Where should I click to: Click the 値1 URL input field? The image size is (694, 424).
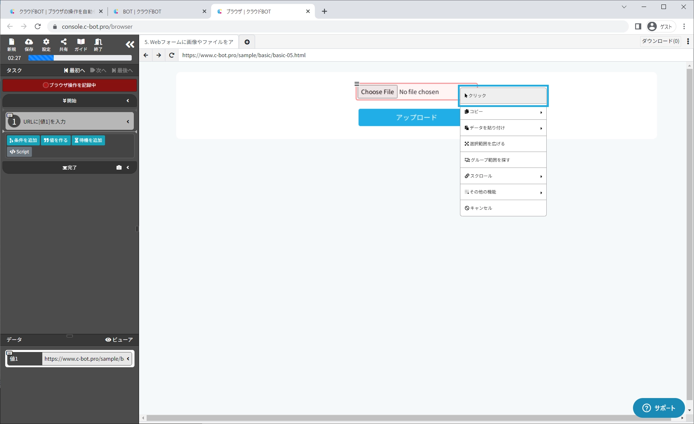pyautogui.click(x=84, y=359)
